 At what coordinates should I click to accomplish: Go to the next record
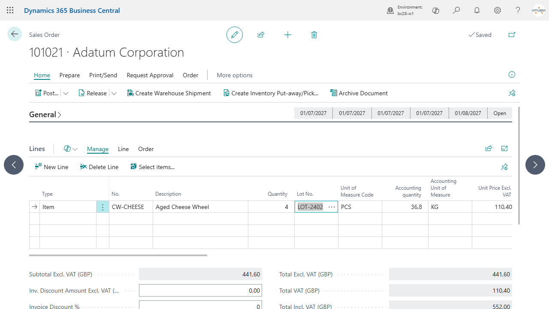pos(535,165)
